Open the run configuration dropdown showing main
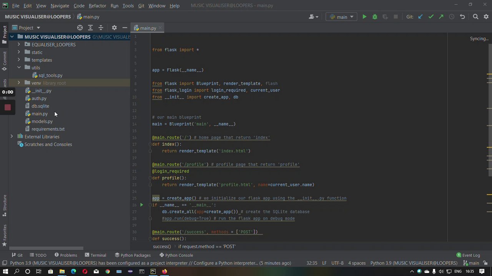 click(342, 17)
